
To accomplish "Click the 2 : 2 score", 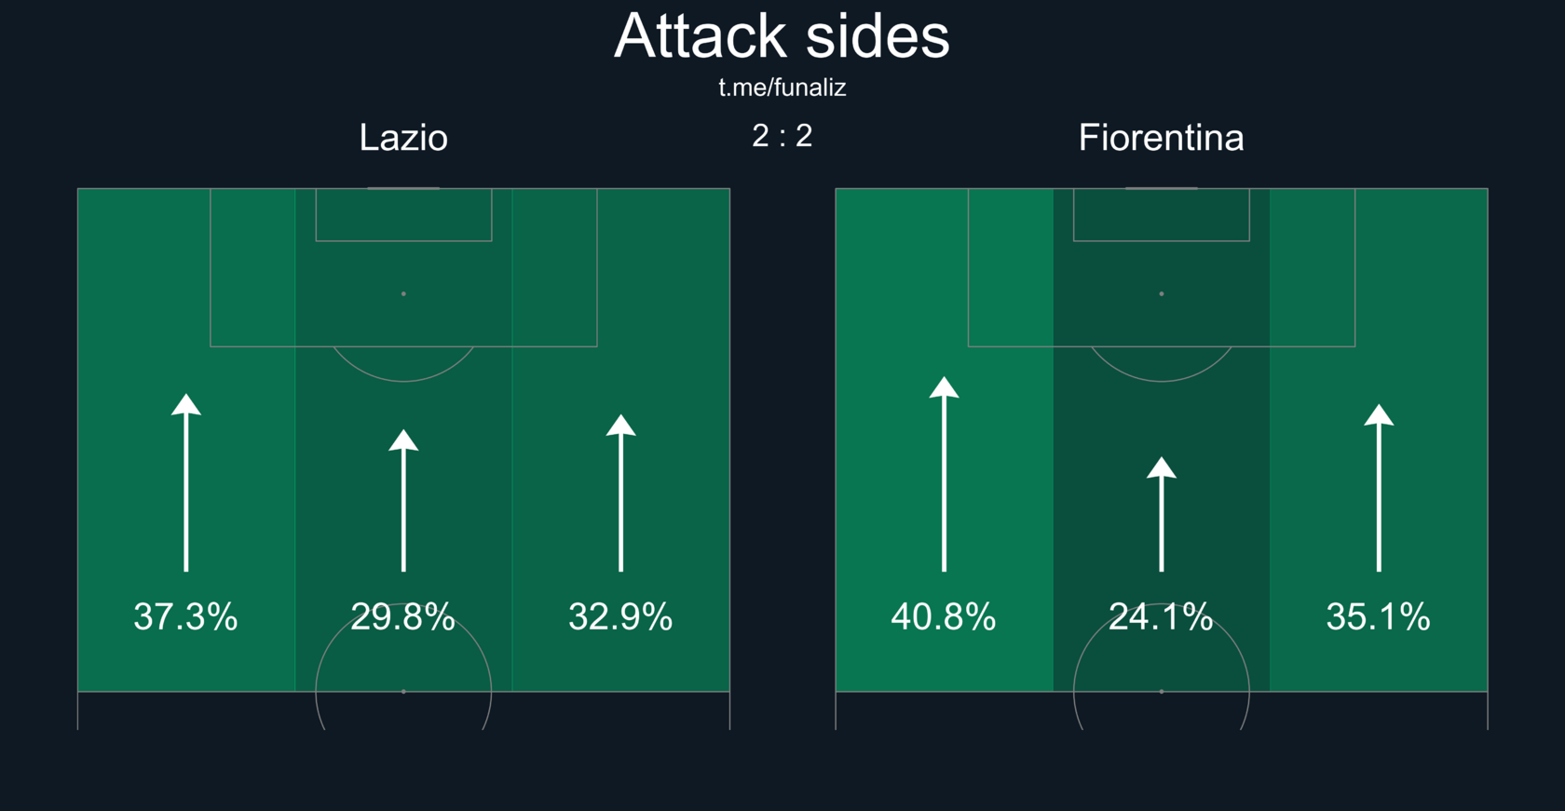I will 782,136.
